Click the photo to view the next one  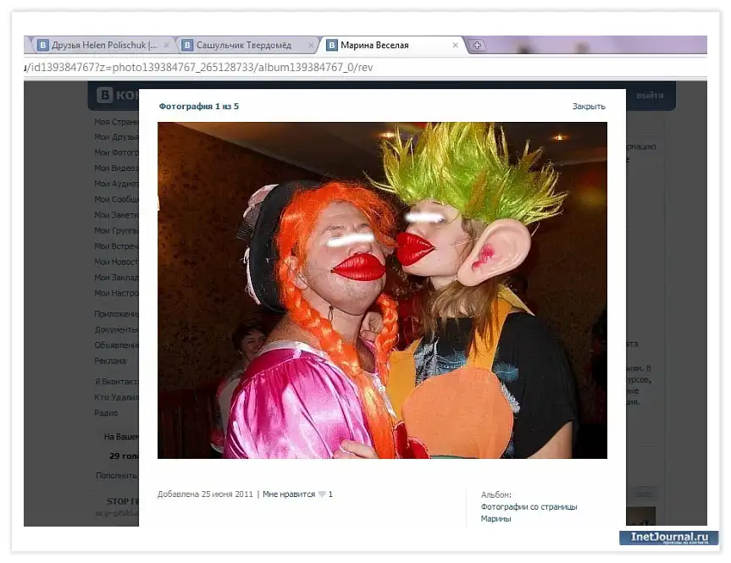382,290
